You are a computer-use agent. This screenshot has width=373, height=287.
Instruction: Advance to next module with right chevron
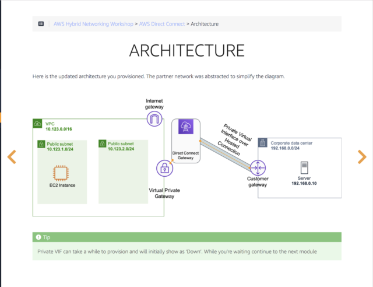(362, 156)
